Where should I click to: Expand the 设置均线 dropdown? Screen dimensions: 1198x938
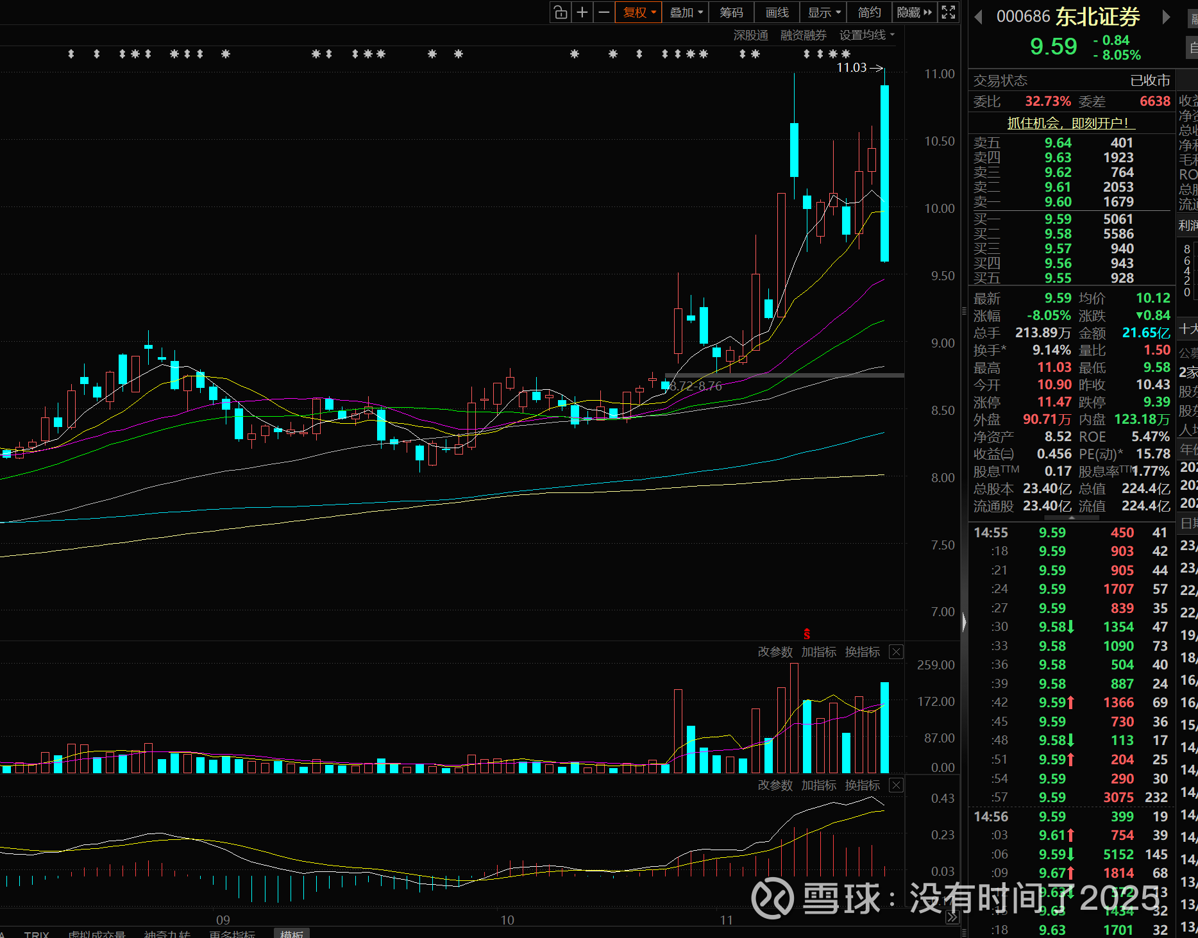click(866, 35)
